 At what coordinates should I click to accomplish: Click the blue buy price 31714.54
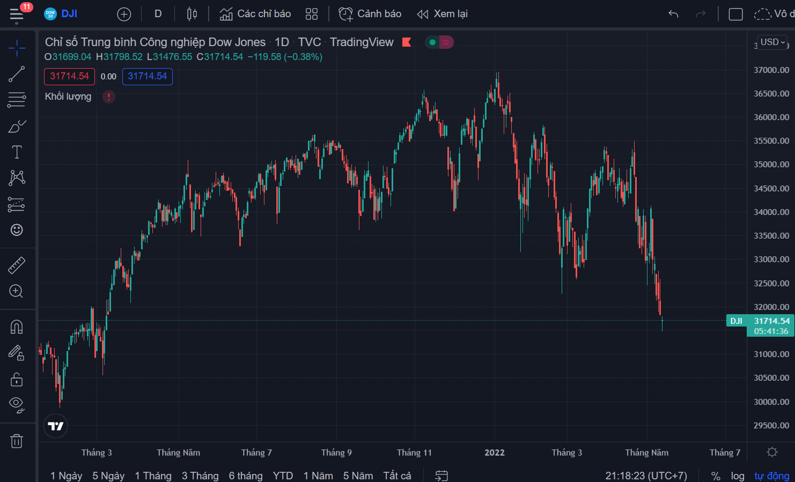pos(148,76)
